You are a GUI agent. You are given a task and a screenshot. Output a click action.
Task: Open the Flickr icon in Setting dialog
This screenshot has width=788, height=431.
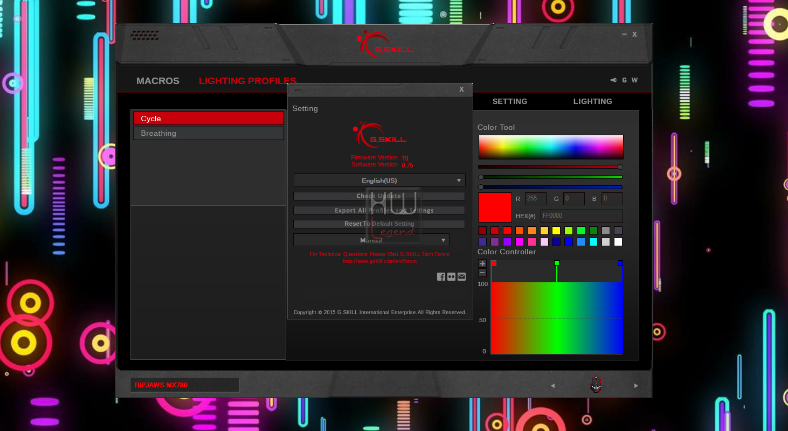tap(451, 277)
